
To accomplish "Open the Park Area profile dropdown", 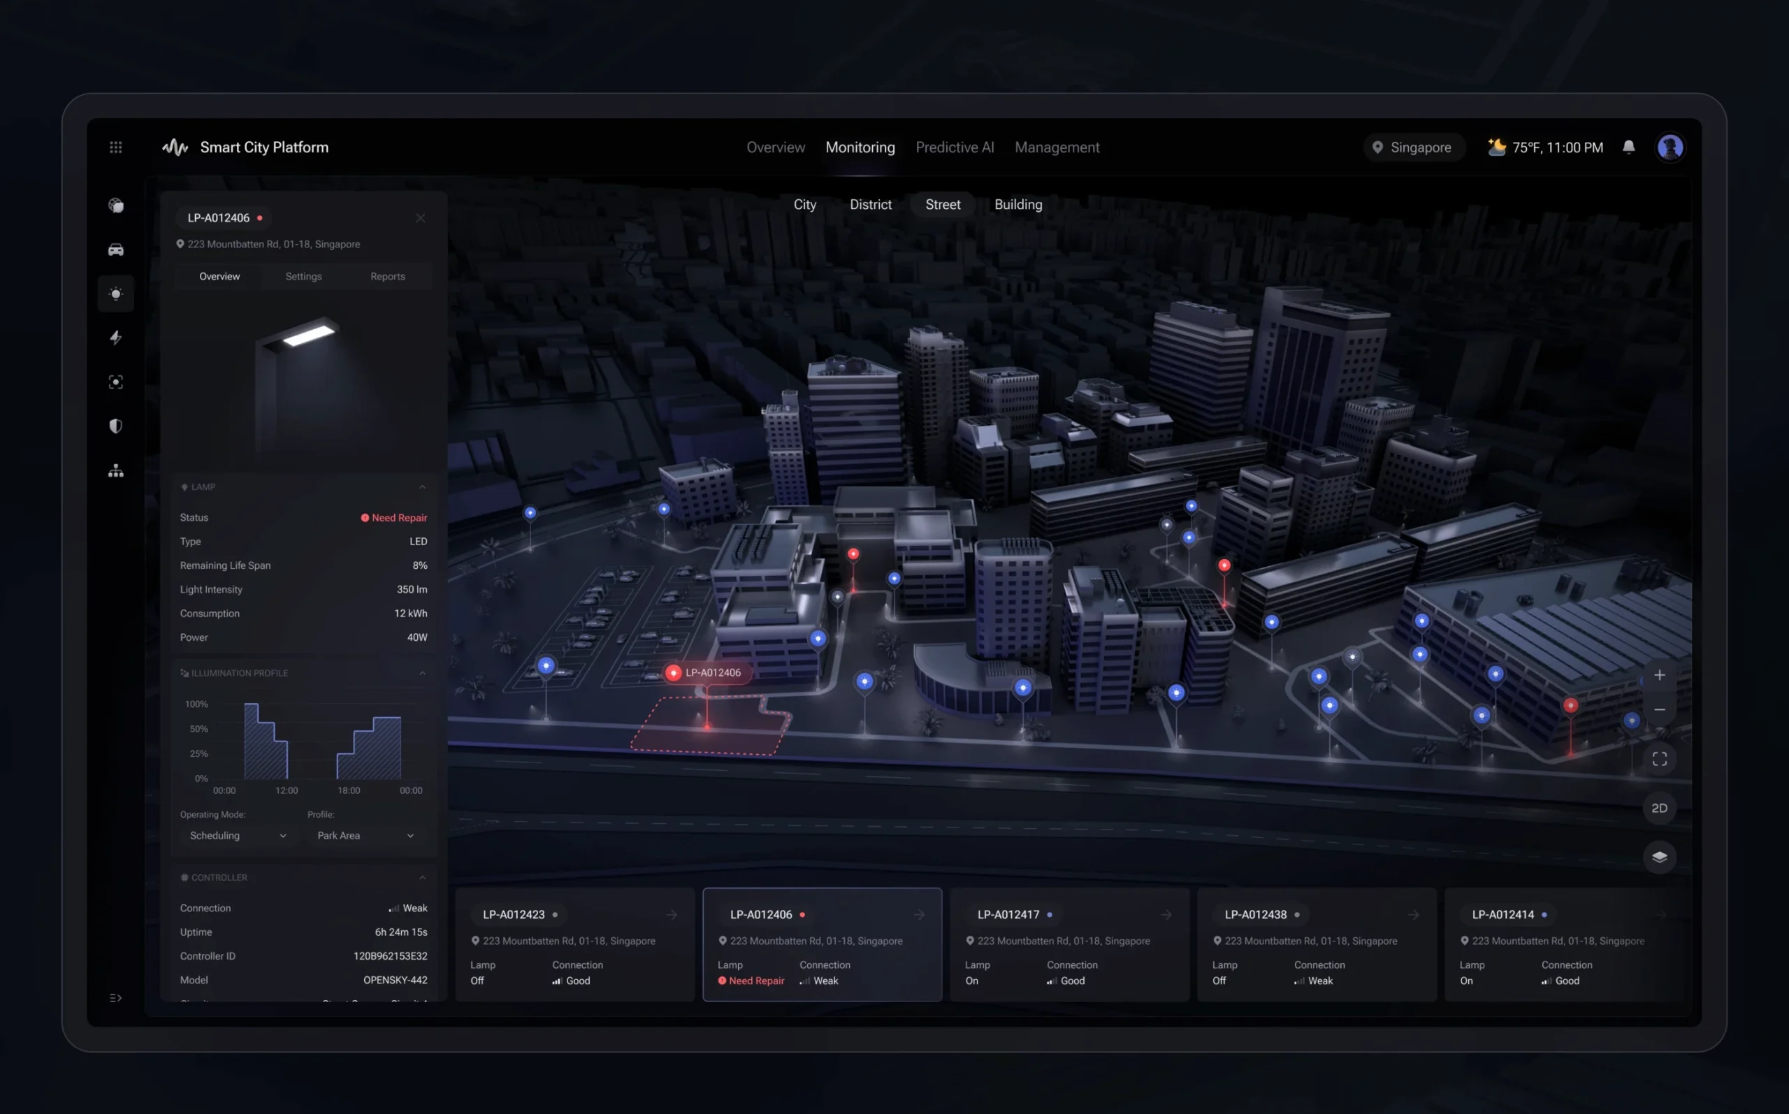I will pyautogui.click(x=365, y=836).
